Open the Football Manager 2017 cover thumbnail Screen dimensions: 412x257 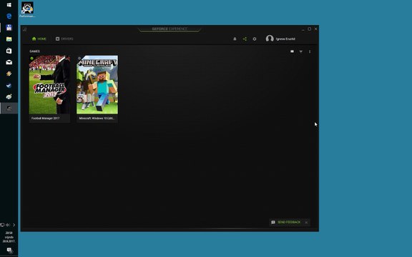coord(49,85)
